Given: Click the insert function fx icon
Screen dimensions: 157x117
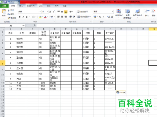Looking at the screenshot, I should coord(35,26).
